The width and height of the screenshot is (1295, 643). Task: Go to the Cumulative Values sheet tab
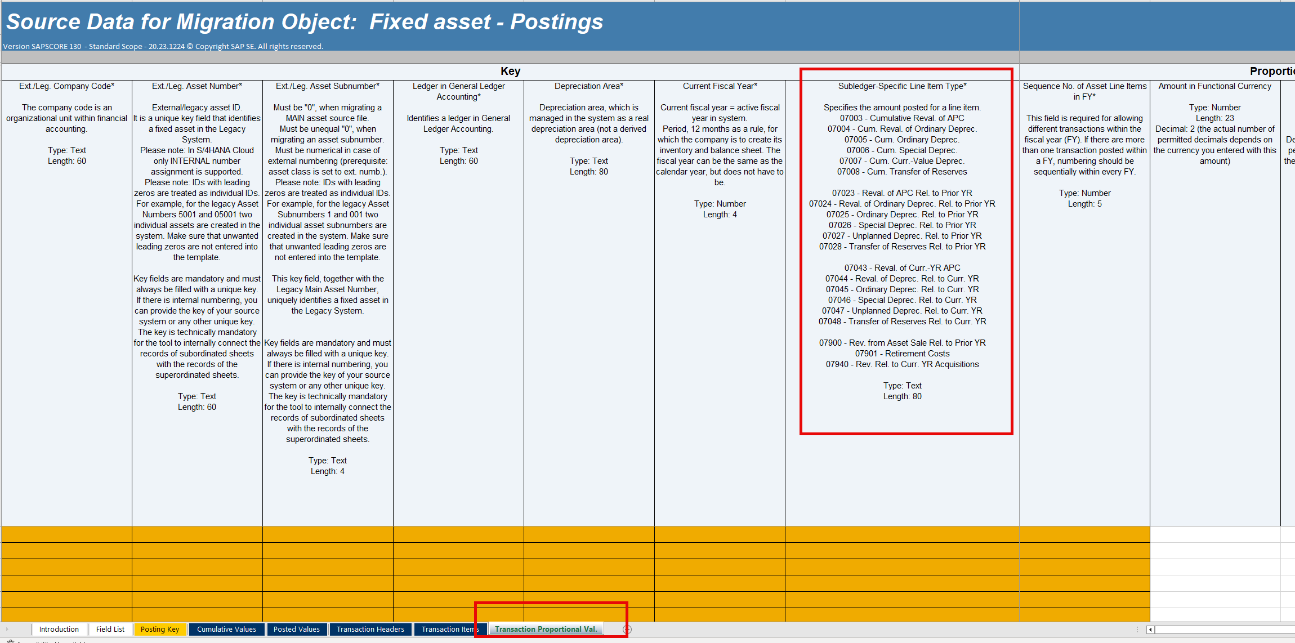point(226,629)
